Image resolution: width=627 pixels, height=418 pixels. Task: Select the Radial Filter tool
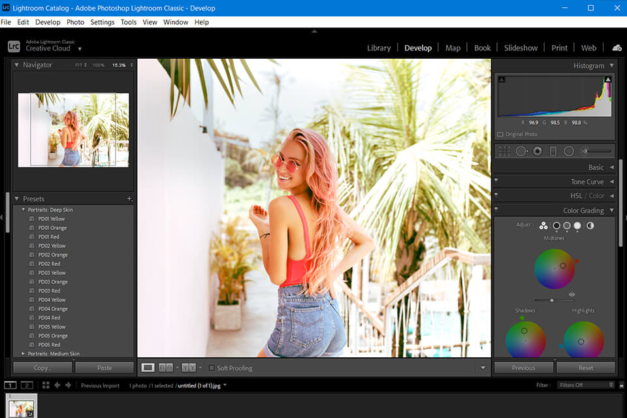click(569, 152)
